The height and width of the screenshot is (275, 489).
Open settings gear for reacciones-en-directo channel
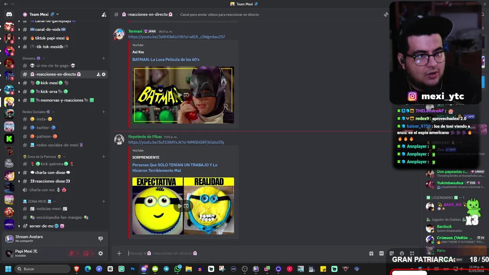[x=104, y=74]
